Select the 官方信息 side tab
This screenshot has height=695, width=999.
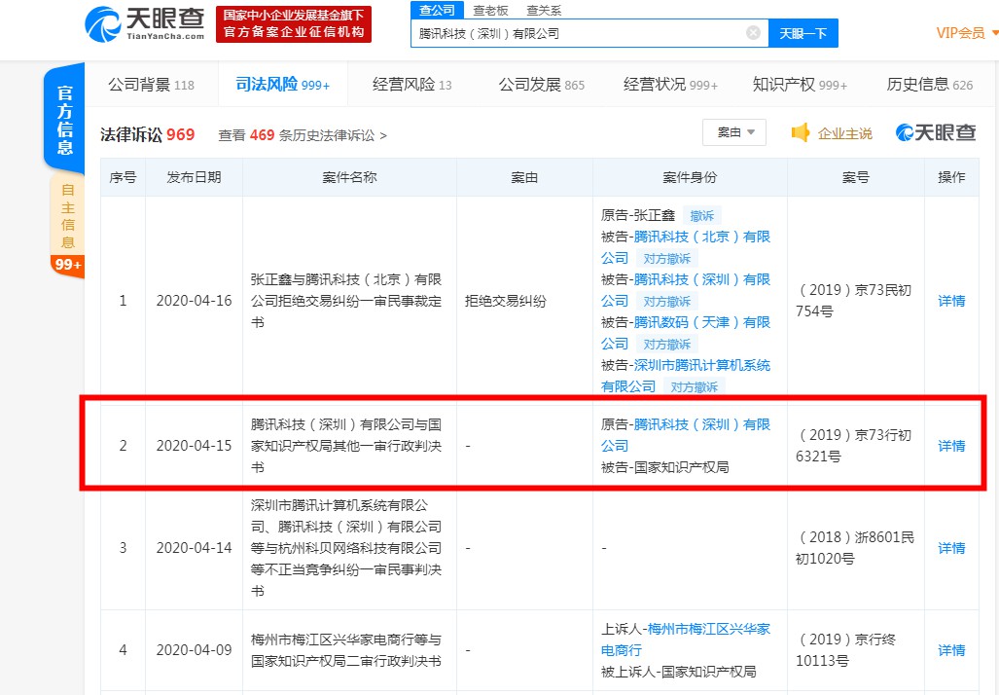pyautogui.click(x=64, y=119)
